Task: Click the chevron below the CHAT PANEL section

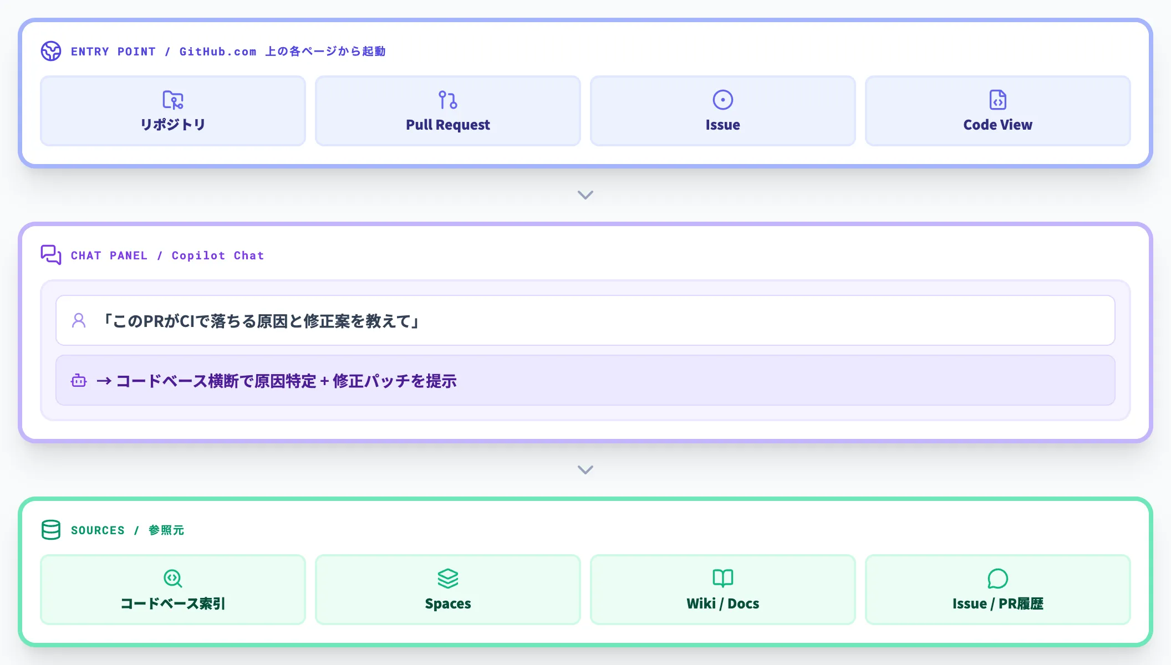Action: point(585,470)
